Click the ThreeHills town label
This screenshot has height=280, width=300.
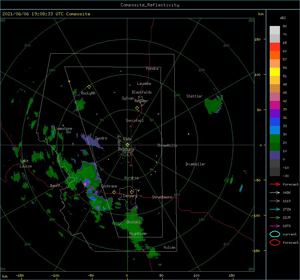(x=167, y=145)
